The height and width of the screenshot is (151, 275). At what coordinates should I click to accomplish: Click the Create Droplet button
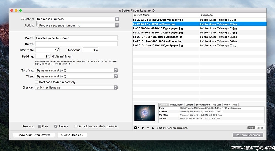point(72,135)
